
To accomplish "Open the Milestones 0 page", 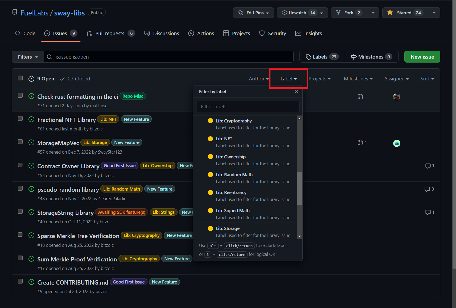I will 372,57.
